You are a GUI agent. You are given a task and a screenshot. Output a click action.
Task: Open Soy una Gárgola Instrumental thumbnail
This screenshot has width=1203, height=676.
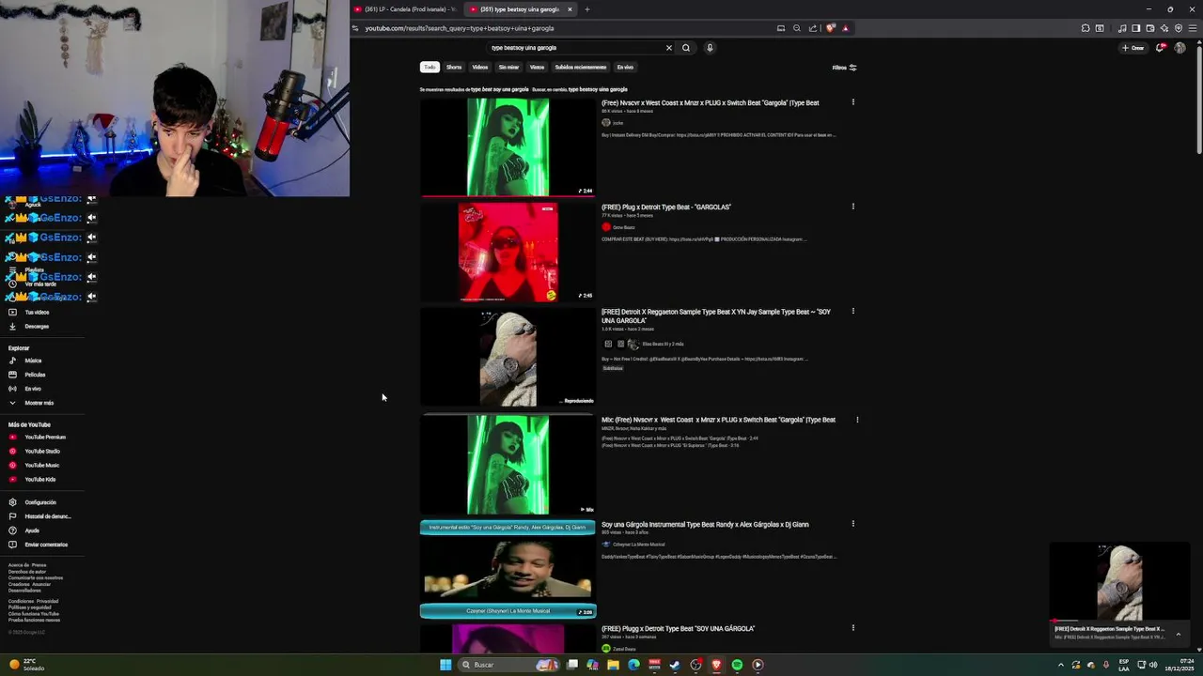tap(508, 569)
